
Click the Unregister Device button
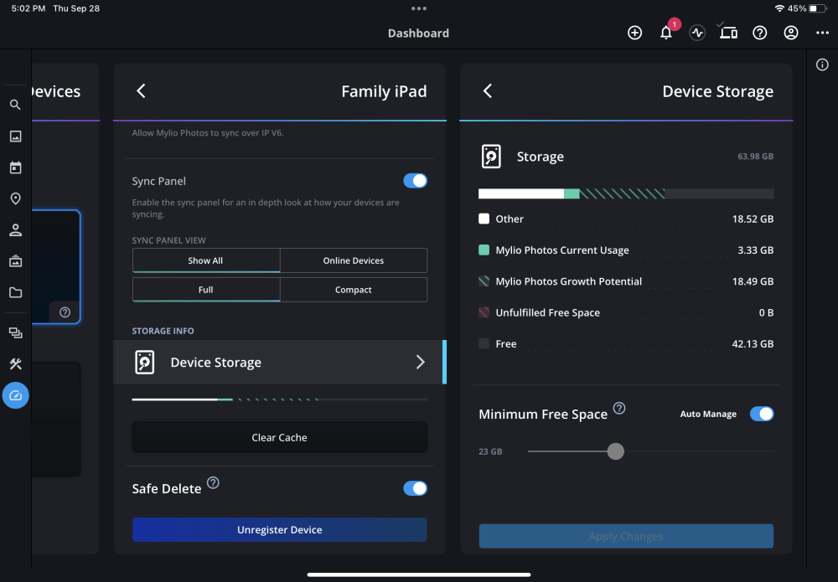click(x=280, y=530)
